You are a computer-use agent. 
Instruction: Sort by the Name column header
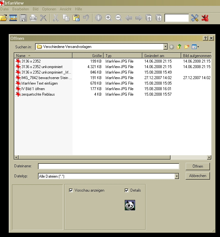(x=43, y=56)
